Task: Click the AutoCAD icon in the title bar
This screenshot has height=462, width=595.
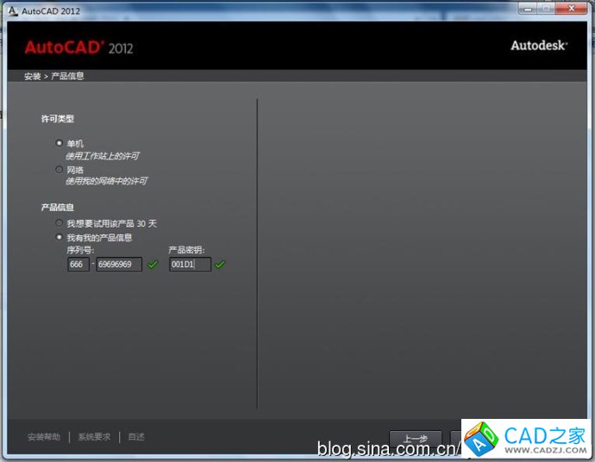Action: (x=13, y=9)
